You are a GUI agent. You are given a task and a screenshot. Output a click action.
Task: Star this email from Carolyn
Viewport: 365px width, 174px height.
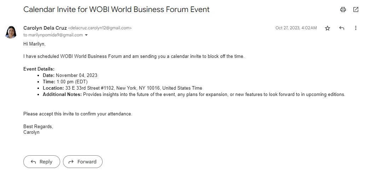click(328, 28)
